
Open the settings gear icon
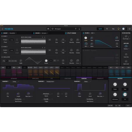130,29
